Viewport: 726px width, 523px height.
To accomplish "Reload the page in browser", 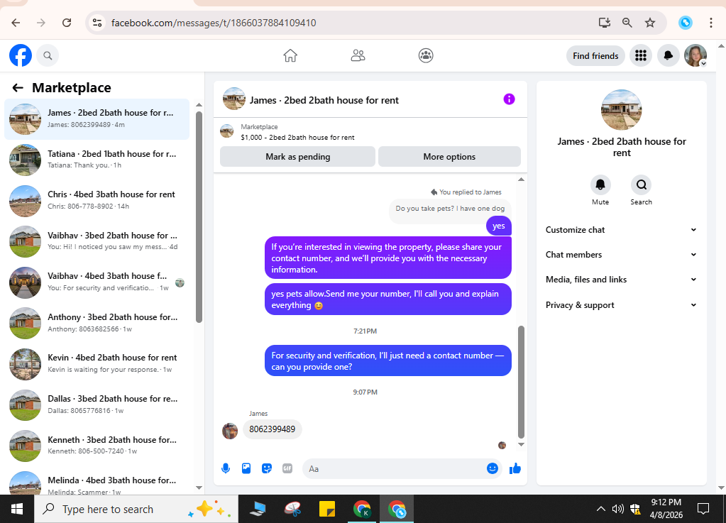I will click(x=67, y=23).
